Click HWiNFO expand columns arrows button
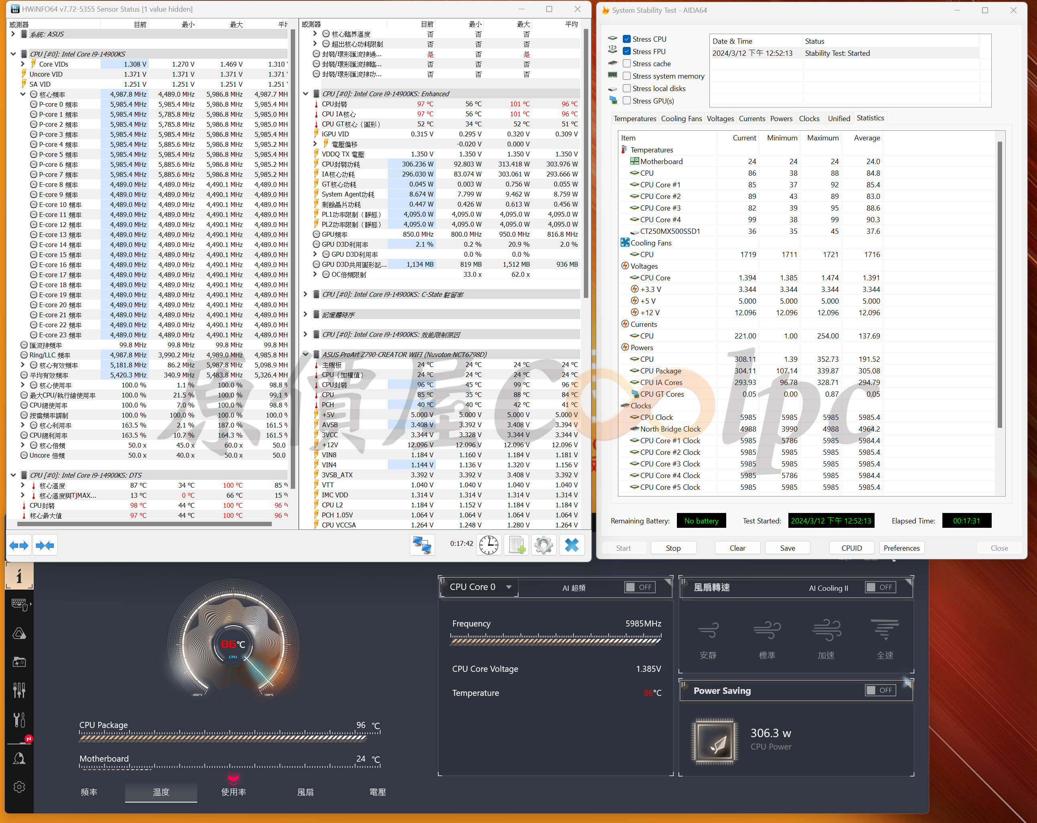Image resolution: width=1037 pixels, height=823 pixels. click(19, 545)
